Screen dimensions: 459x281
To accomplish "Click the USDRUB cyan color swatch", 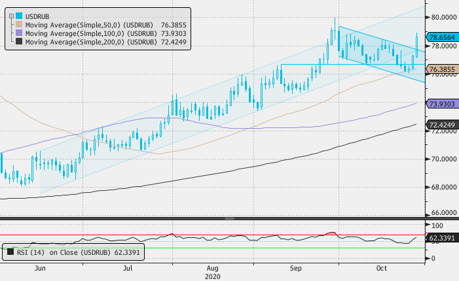I will click(18, 14).
